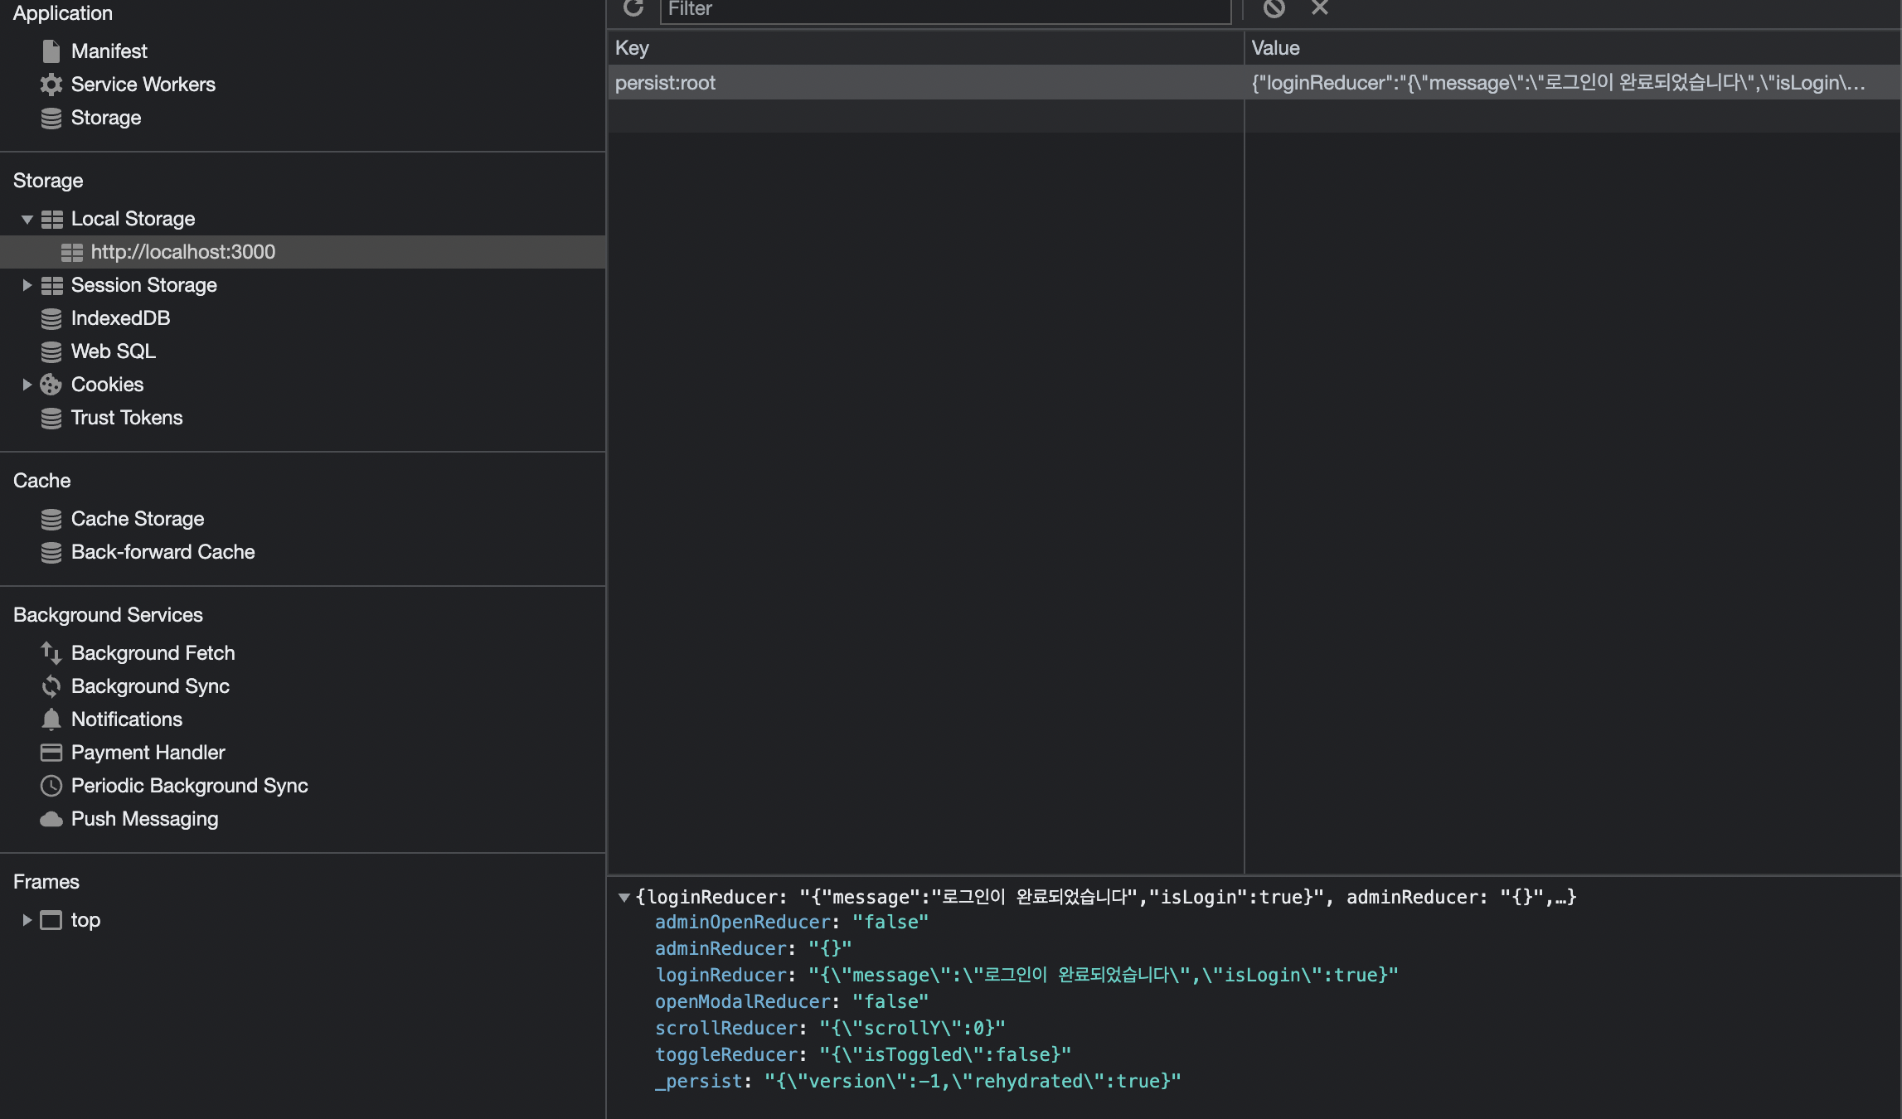
Task: Open the IndexedDB section
Action: click(120, 318)
